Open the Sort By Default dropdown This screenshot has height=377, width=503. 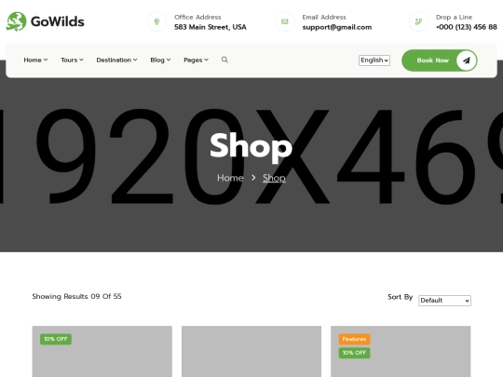coord(444,301)
